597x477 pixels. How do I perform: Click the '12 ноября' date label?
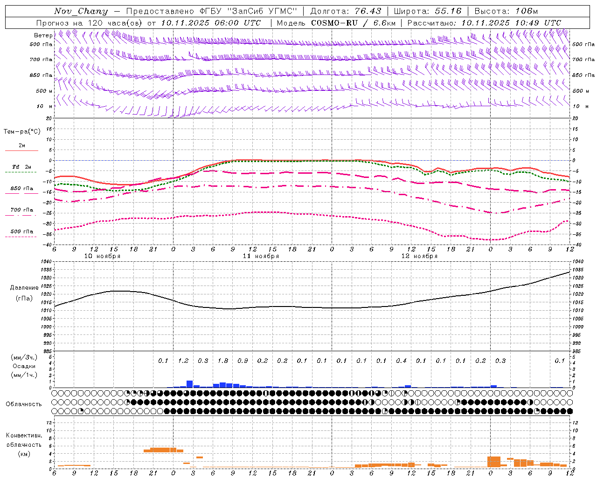[419, 256]
